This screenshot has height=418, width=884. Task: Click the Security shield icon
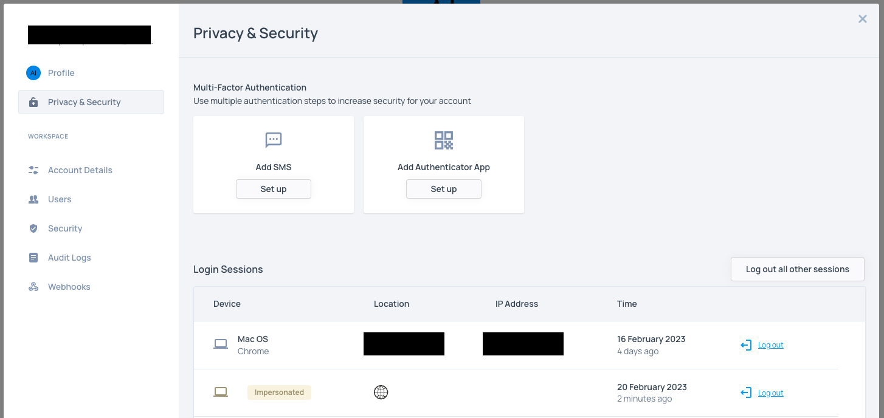click(x=33, y=228)
